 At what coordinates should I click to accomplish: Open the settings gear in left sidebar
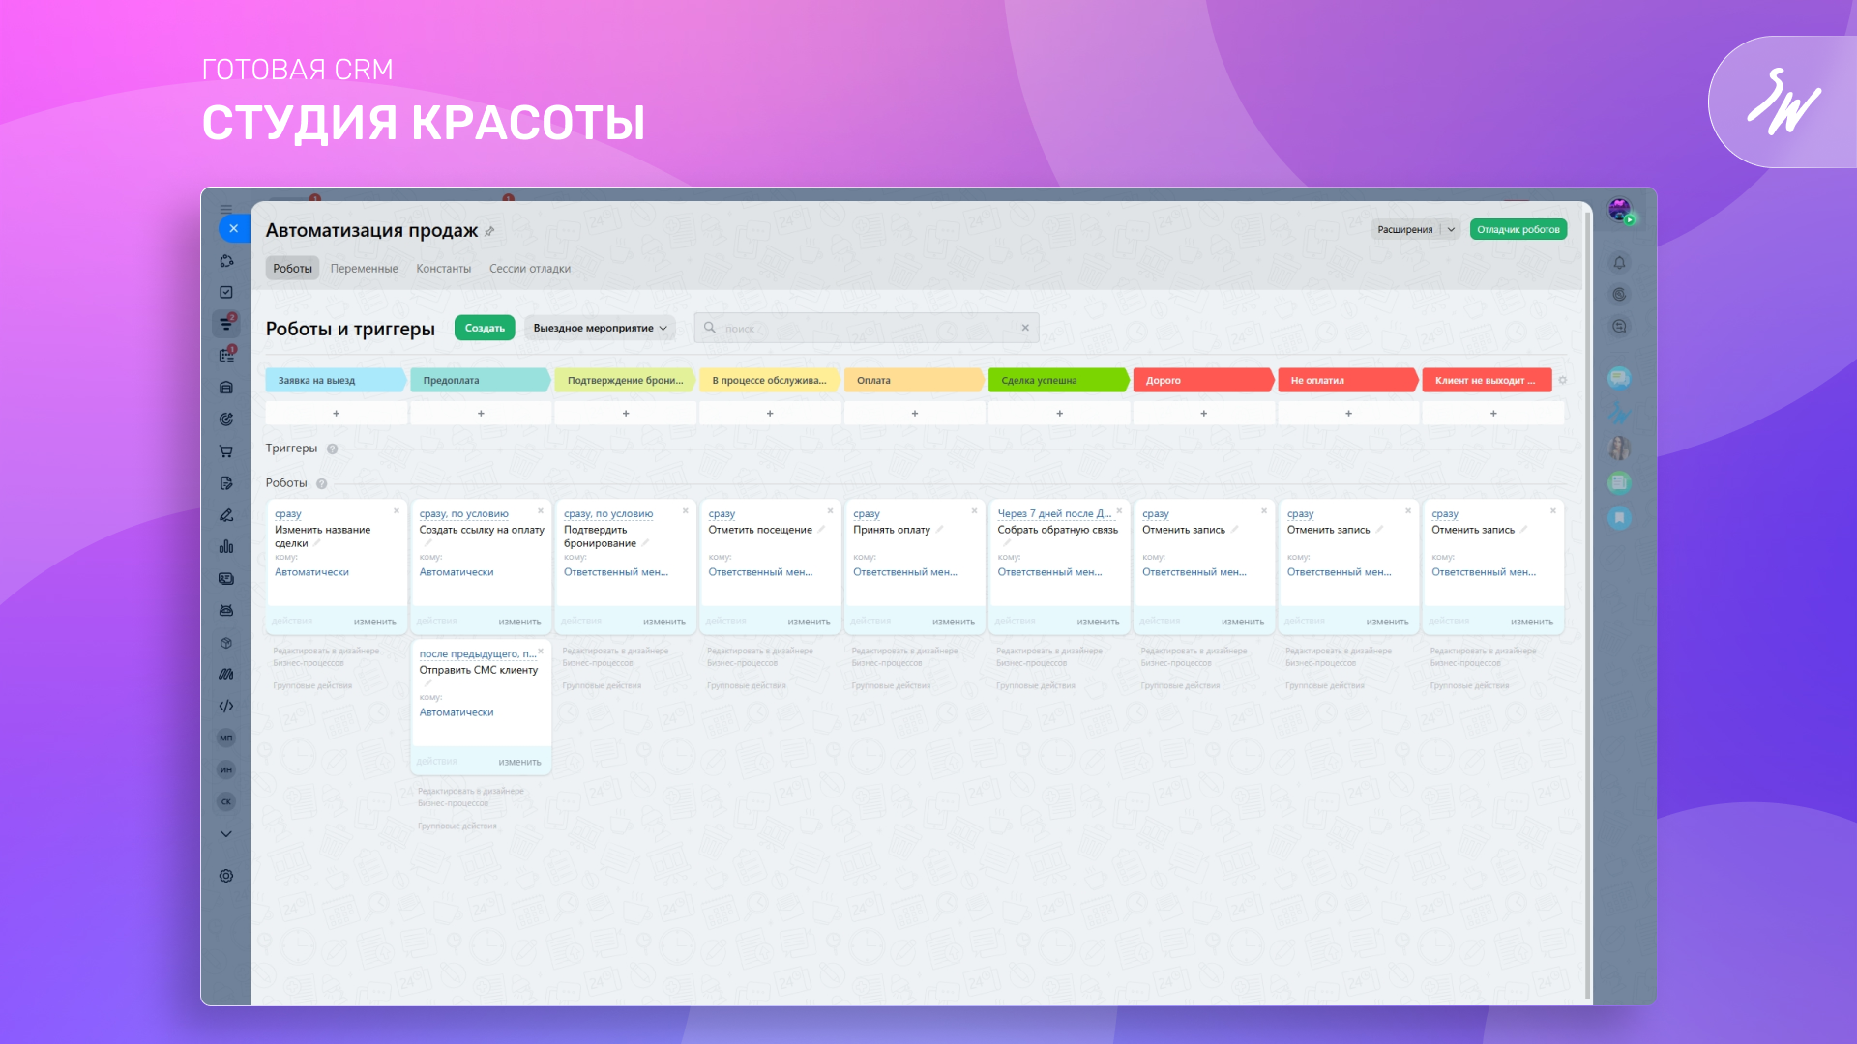coord(226,876)
